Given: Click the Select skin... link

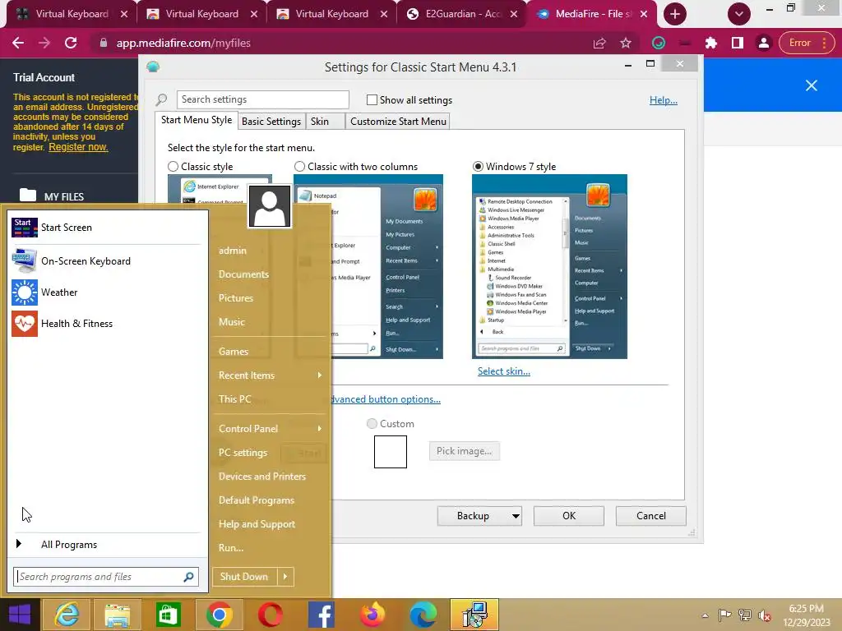Looking at the screenshot, I should tap(504, 371).
